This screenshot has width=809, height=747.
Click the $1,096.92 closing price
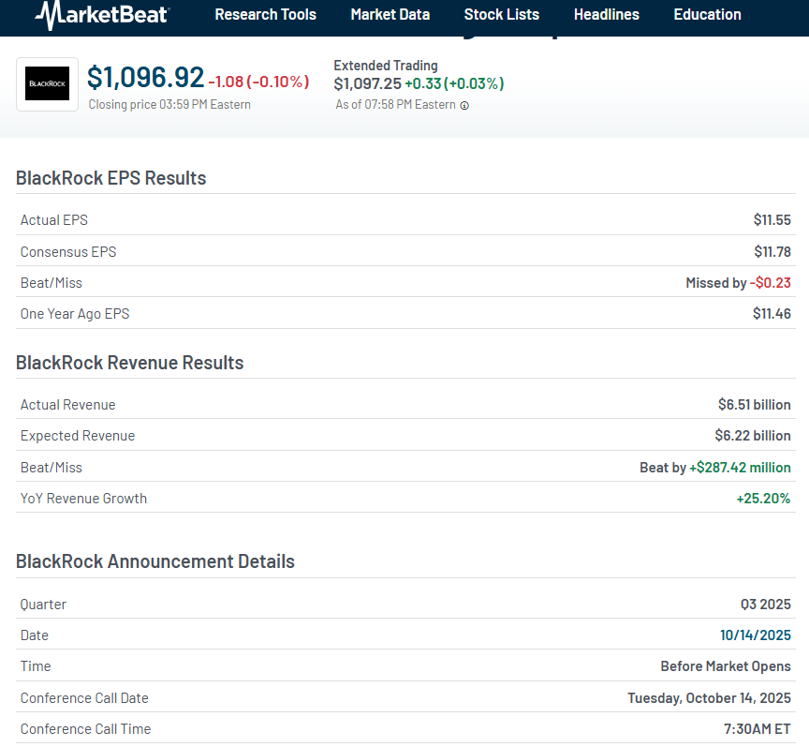pos(145,78)
